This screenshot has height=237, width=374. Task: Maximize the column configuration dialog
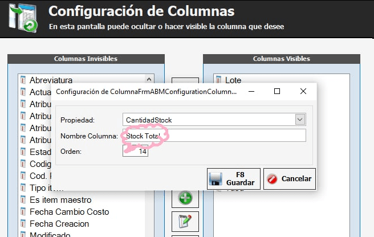277,91
